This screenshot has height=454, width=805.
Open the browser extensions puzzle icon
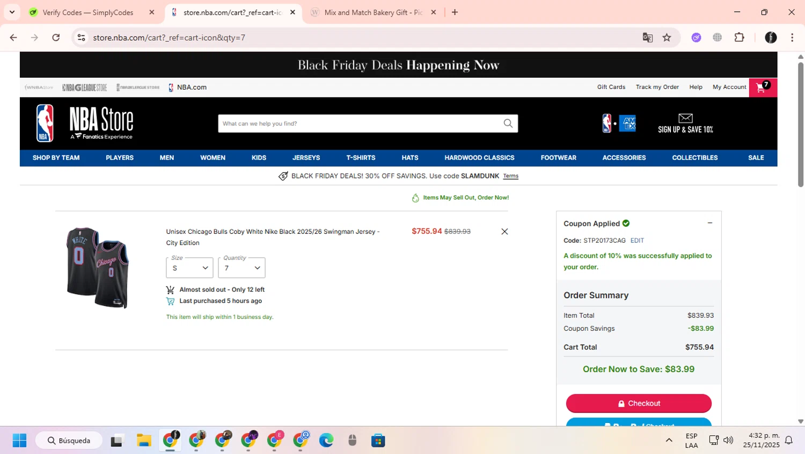(739, 38)
